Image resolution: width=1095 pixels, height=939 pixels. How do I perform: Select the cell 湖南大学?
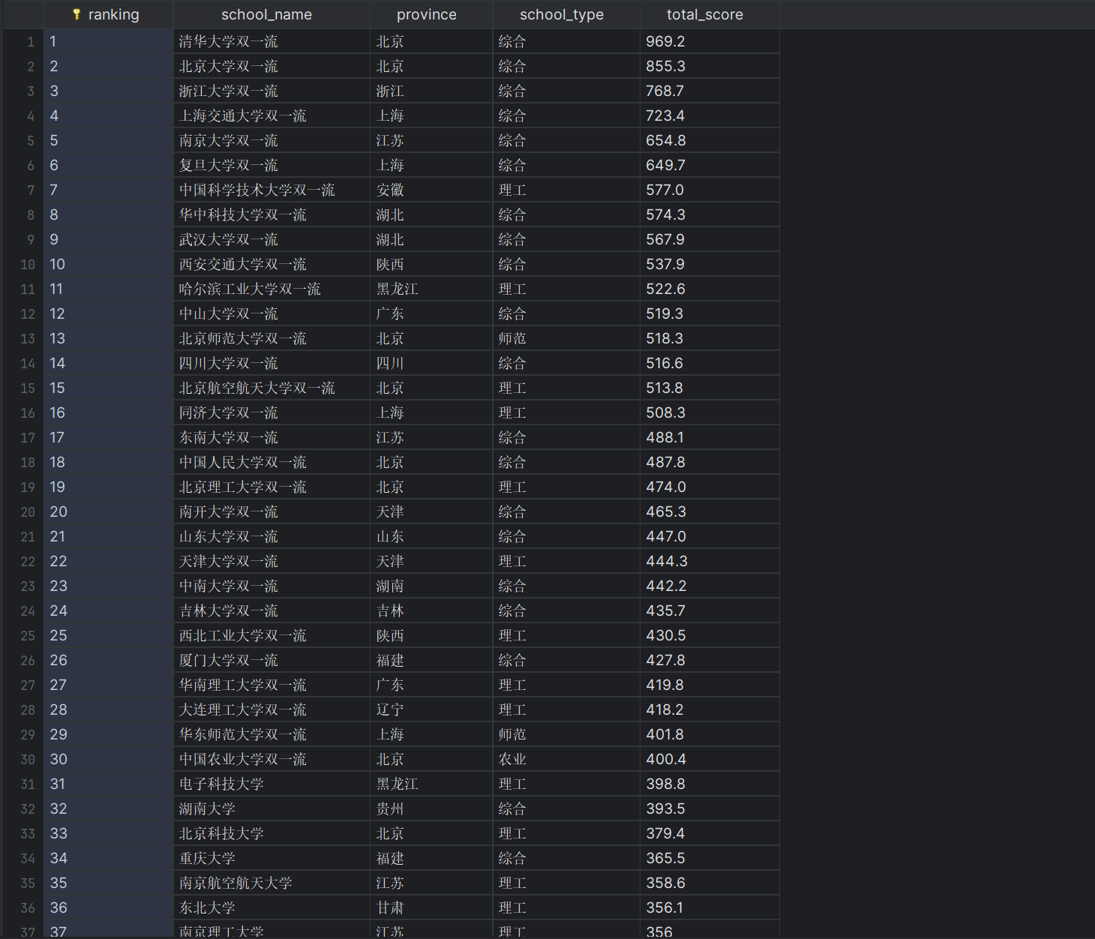coord(271,808)
